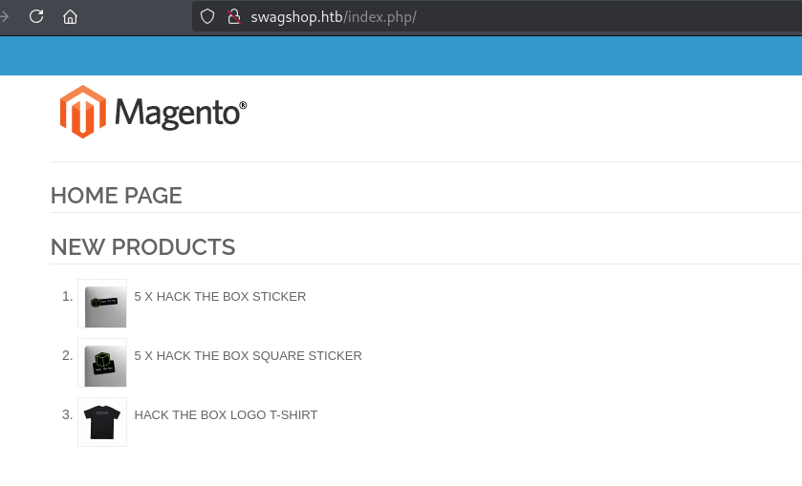
Task: Open the tracking protection shield panel
Action: (x=207, y=17)
